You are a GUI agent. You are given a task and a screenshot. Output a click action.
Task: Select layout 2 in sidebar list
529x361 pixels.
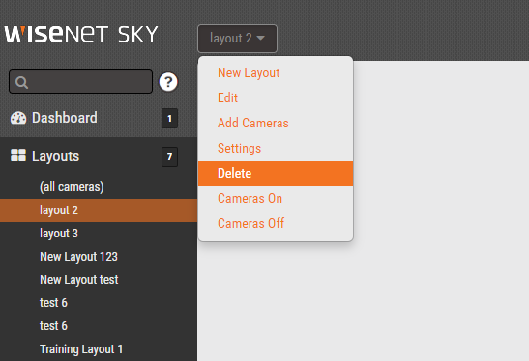(99, 210)
